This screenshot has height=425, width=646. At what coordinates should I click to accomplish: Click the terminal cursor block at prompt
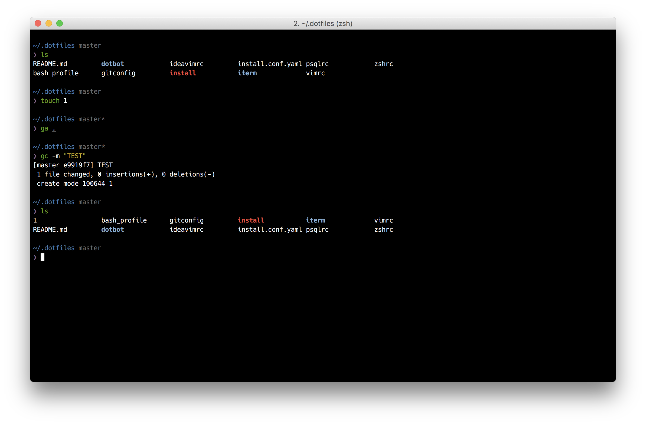pyautogui.click(x=43, y=257)
